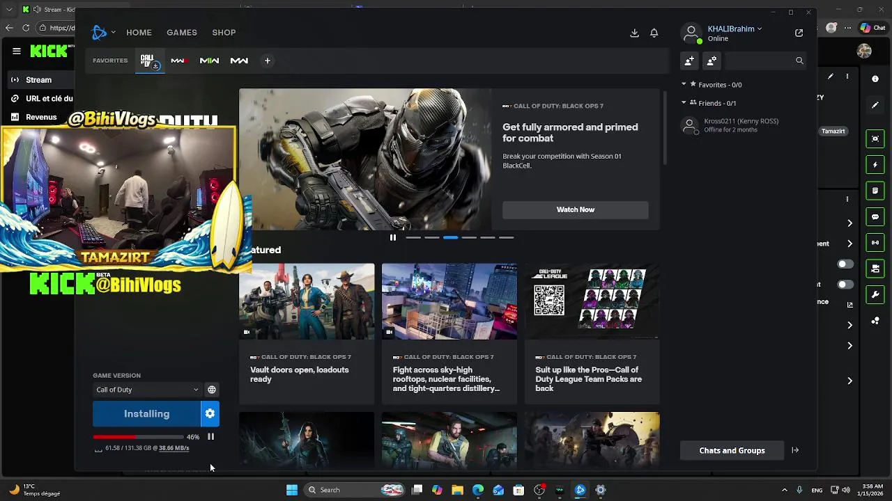Click the region globe icon beside game version
The image size is (892, 501).
coord(212,390)
